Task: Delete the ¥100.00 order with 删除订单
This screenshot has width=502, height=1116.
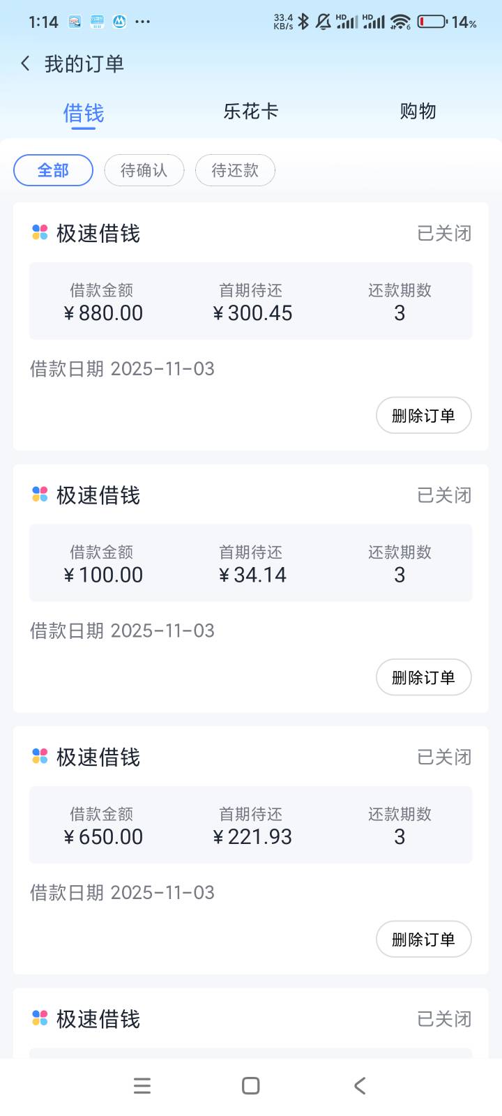Action: pyautogui.click(x=423, y=677)
